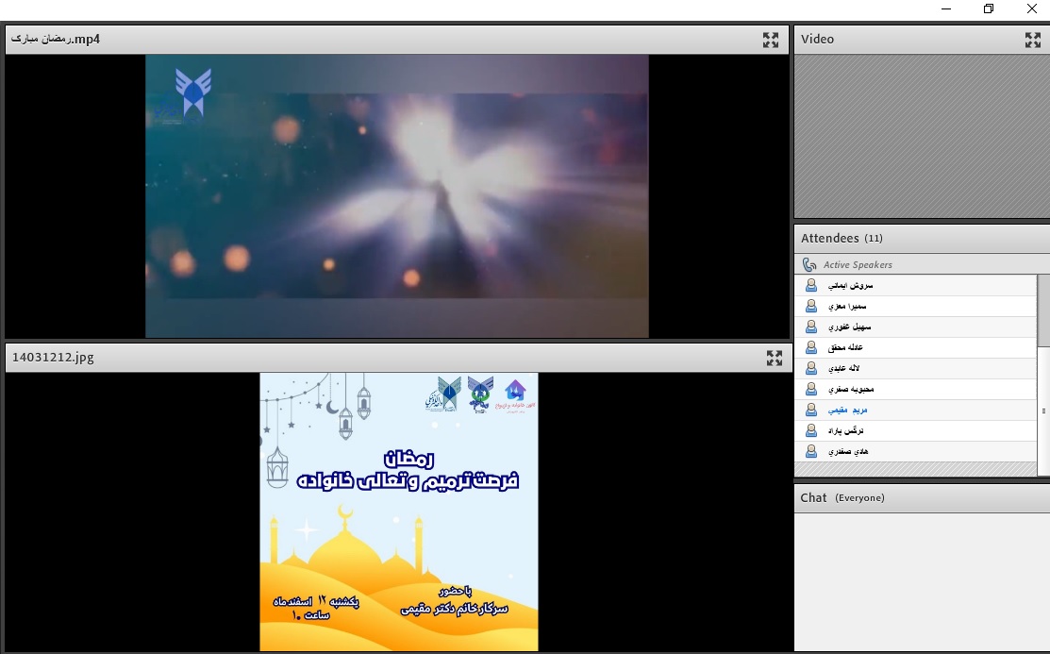
Task: Click the playing video in the mp4 pod
Action: click(396, 195)
